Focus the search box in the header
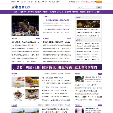 click(x=87, y=8)
